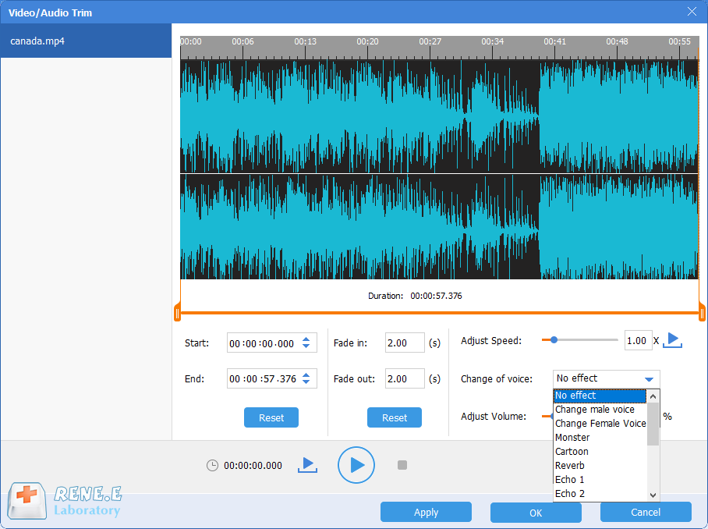The image size is (708, 529).
Task: Choose Change Female Voice option
Action: click(600, 424)
